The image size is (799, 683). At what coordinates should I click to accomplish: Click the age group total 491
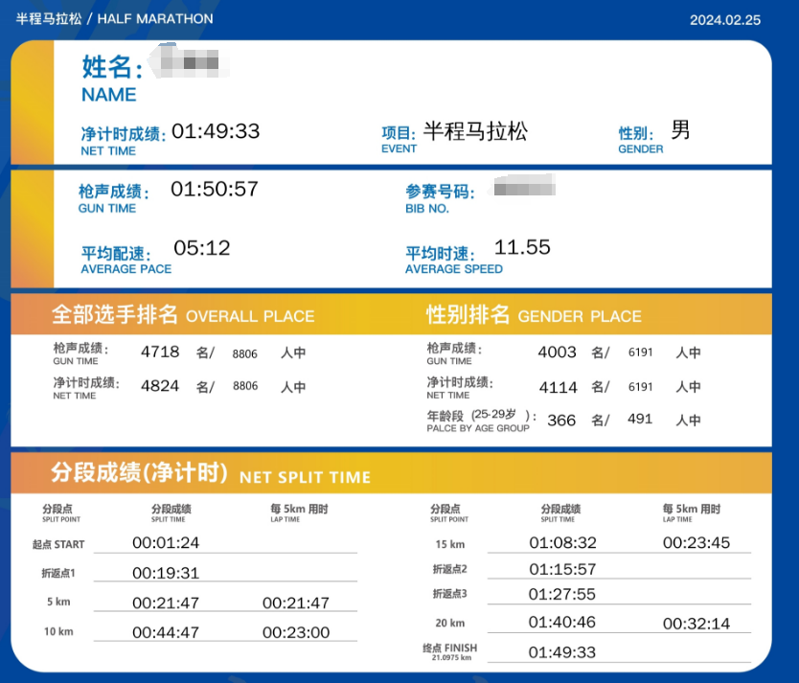point(640,420)
